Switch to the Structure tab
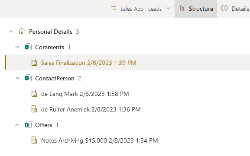 point(196,9)
